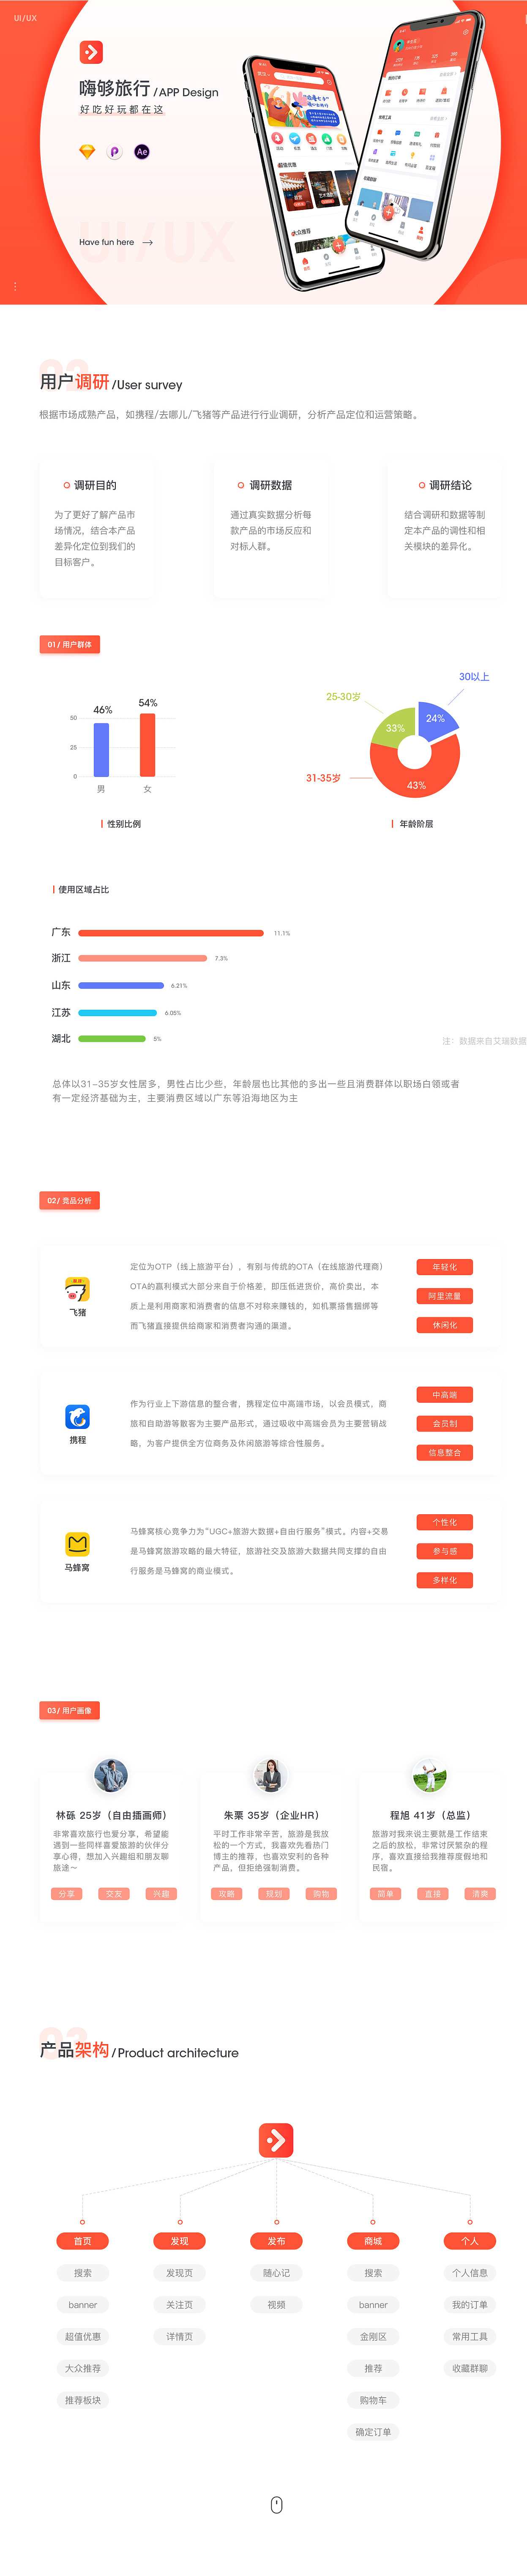Viewport: 527px width, 2576px height.
Task: Click the 飞猪 app icon
Action: pyautogui.click(x=77, y=1289)
